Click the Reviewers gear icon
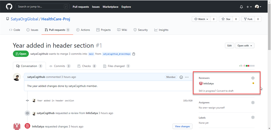 point(253,78)
